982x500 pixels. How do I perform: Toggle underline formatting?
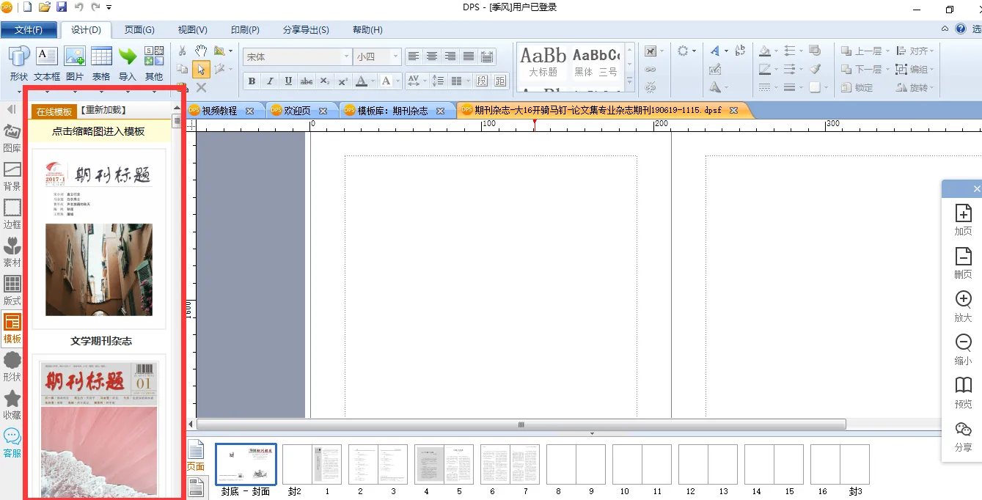pos(288,81)
